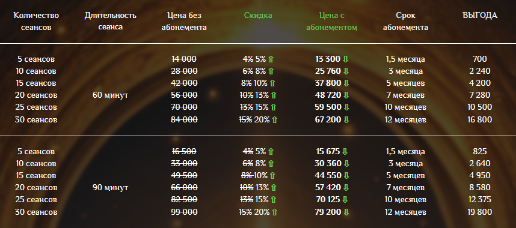
Task: Click the Срок абонемента header
Action: (x=405, y=22)
